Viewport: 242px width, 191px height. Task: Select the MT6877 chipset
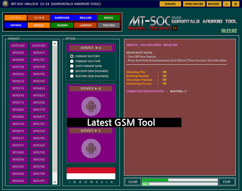coord(39,117)
